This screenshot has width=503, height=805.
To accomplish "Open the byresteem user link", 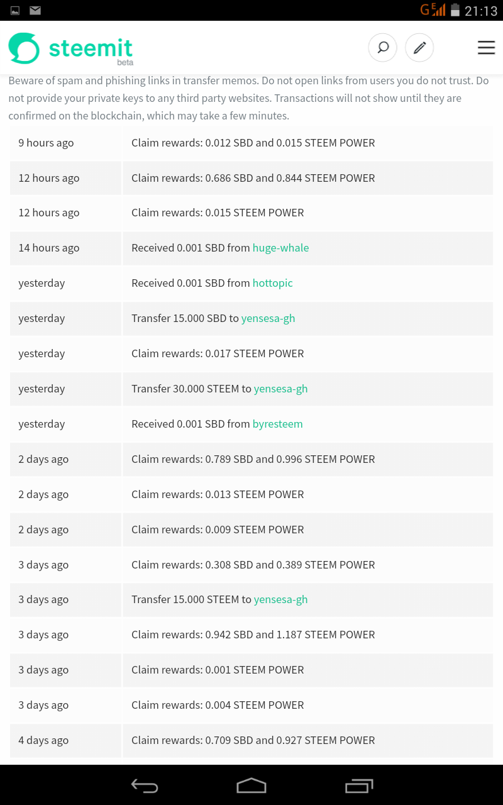I will (277, 424).
